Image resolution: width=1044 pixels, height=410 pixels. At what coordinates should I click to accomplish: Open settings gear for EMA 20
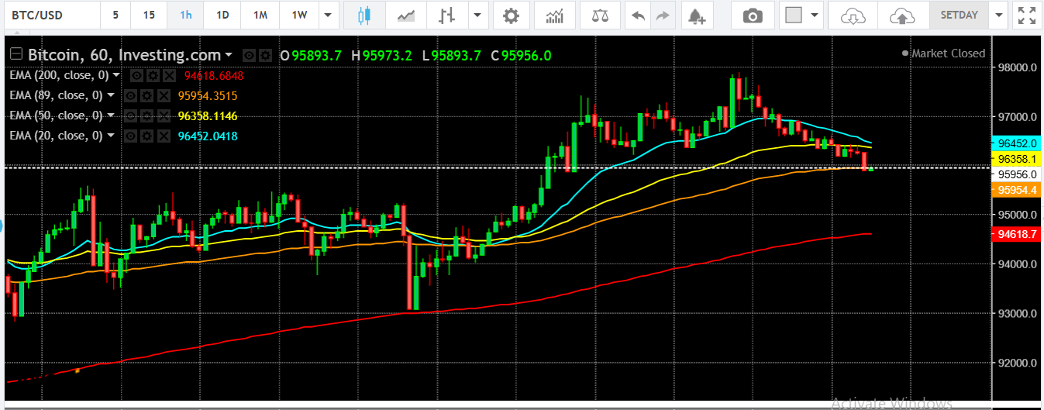click(x=146, y=136)
